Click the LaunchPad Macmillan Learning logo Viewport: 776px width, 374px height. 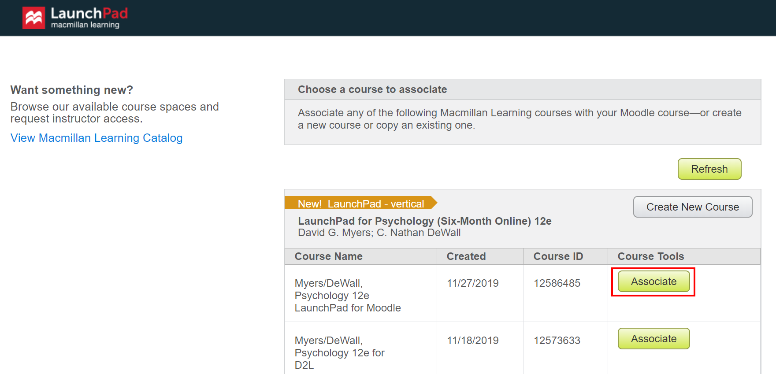(75, 18)
